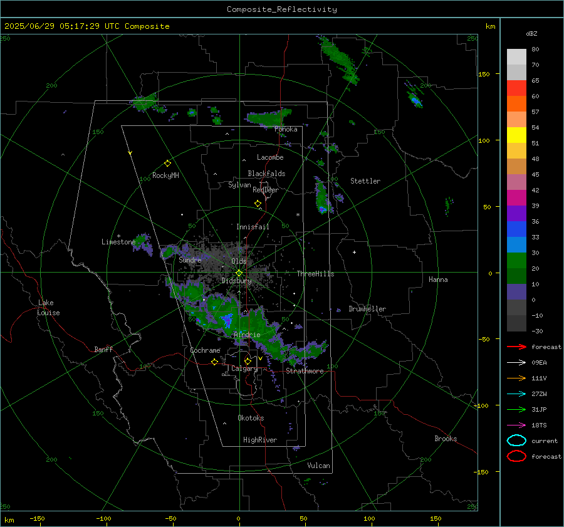Click the Sylvan label on map

point(239,185)
